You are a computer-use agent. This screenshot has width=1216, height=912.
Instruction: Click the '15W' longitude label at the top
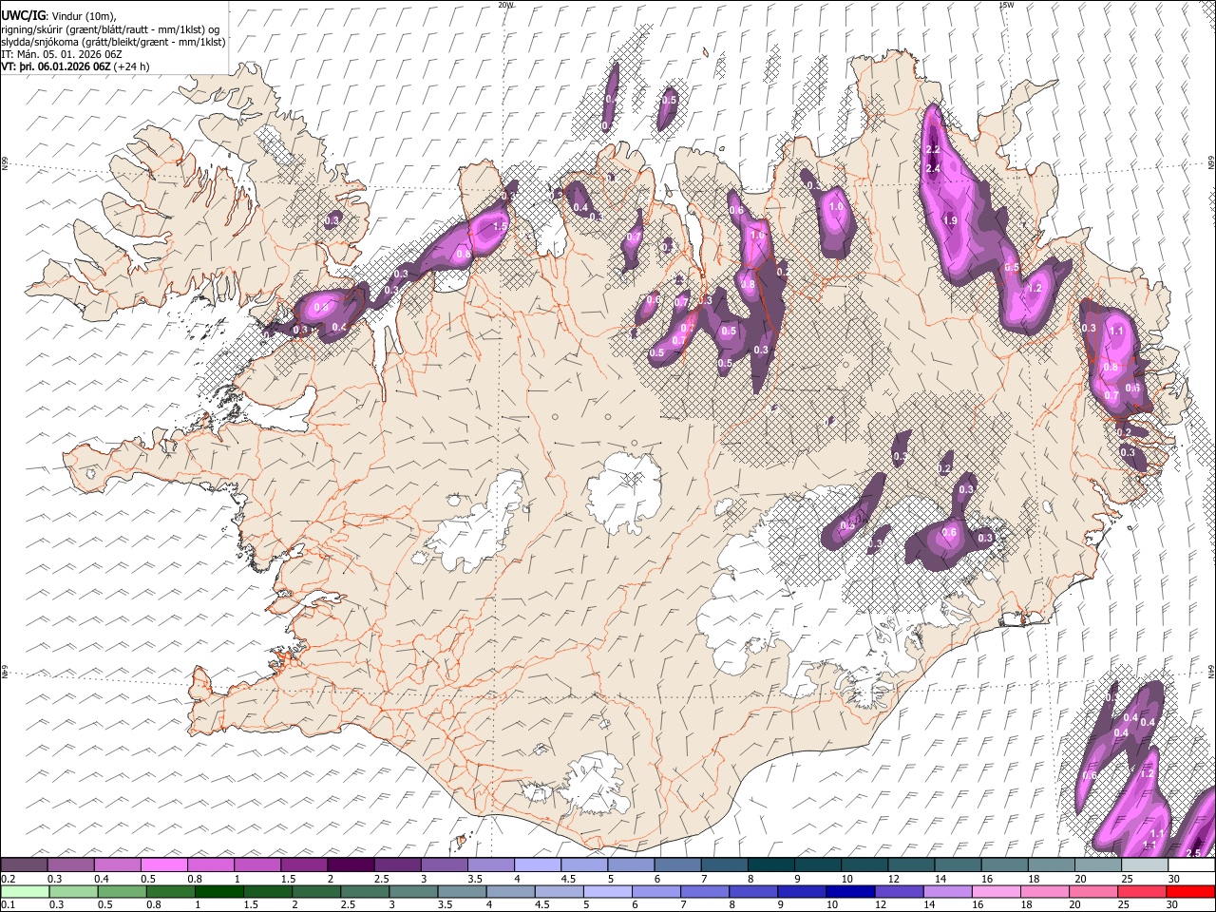coord(1007,5)
